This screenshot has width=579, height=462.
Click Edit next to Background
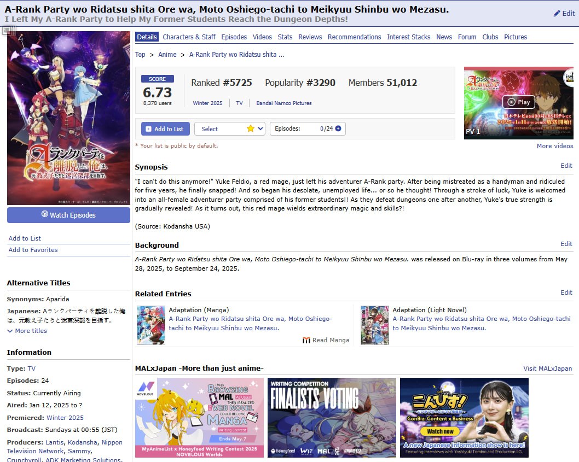pyautogui.click(x=566, y=244)
